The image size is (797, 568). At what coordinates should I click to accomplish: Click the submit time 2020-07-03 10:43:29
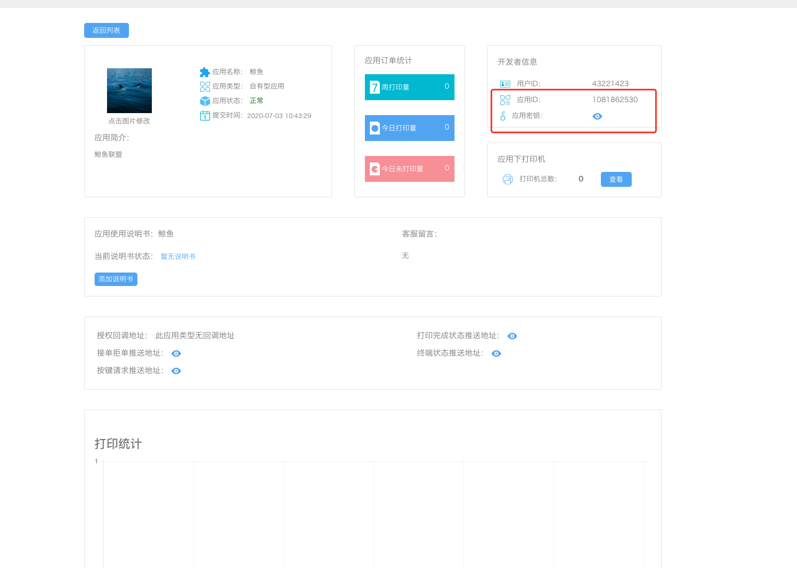tap(279, 116)
